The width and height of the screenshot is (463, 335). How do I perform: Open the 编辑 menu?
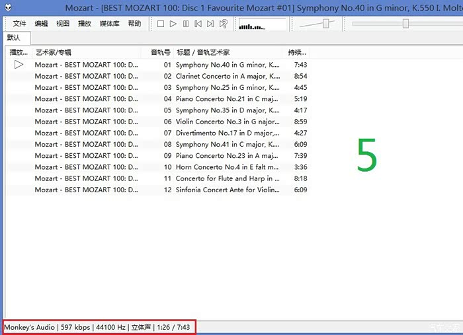point(41,24)
